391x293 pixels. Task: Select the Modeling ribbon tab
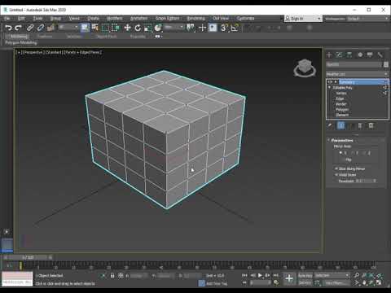click(17, 36)
